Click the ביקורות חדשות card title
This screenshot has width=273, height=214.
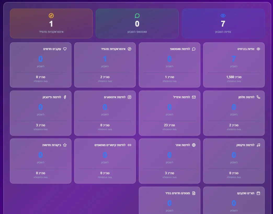pos(52,145)
